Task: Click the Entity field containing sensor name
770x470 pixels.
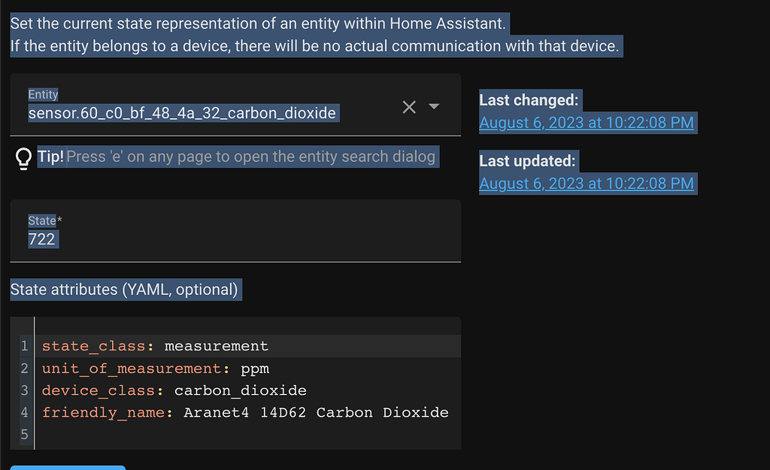Action: click(x=180, y=113)
